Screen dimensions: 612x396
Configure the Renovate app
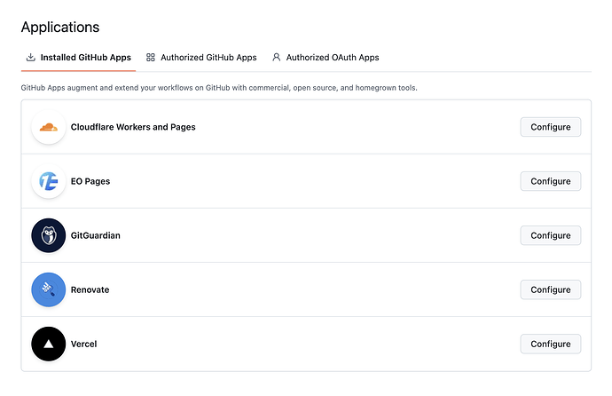[550, 289]
